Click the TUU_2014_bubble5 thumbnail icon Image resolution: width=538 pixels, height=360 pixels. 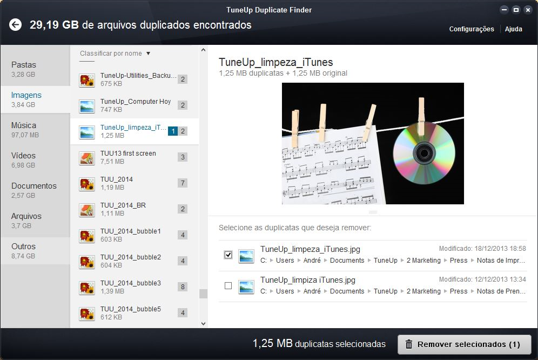click(87, 314)
